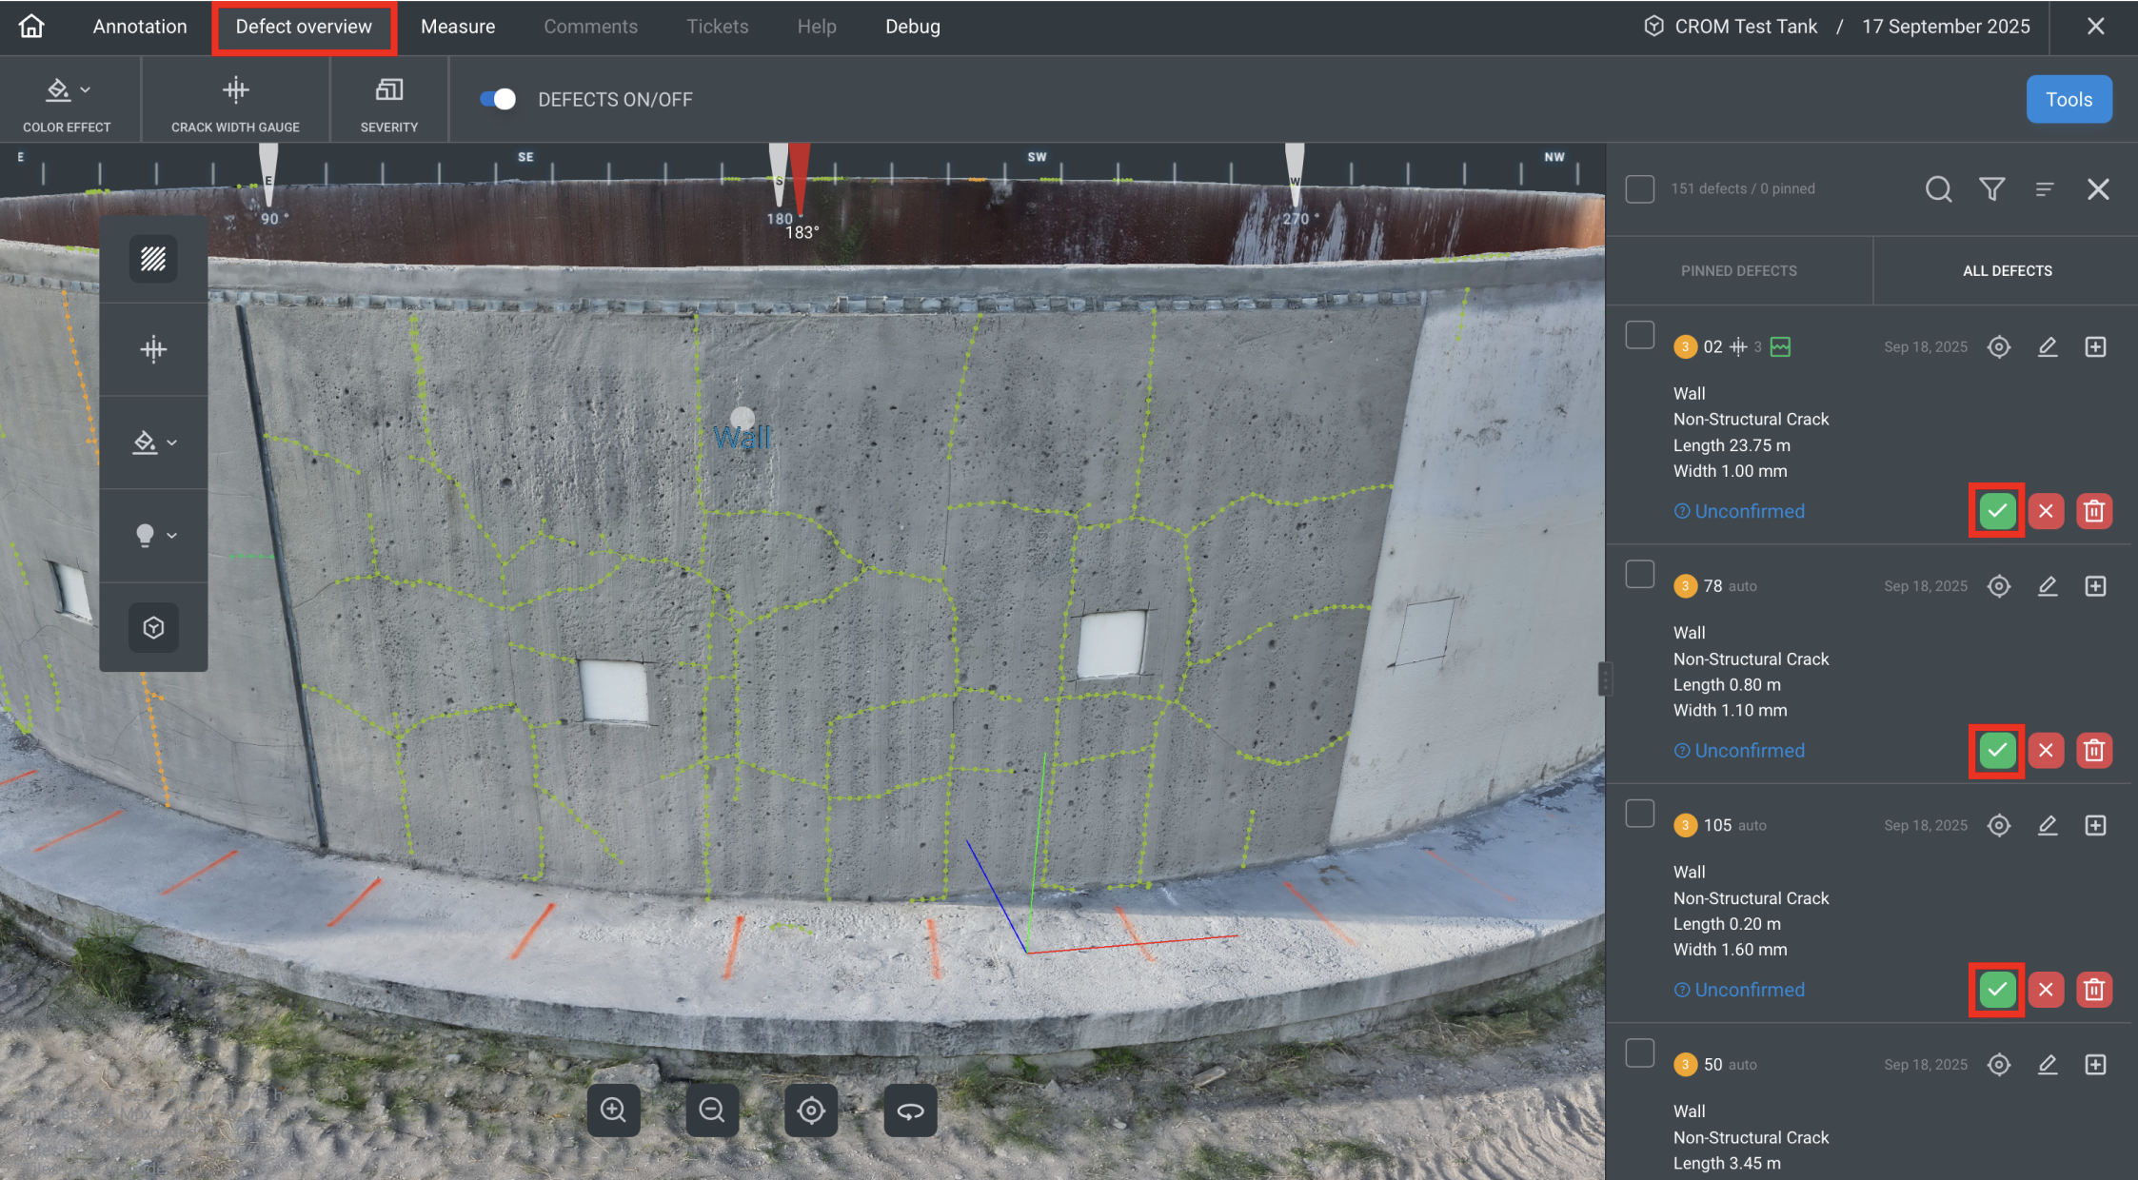This screenshot has width=2138, height=1180.
Task: Check the box for defect 02
Action: tap(1639, 335)
